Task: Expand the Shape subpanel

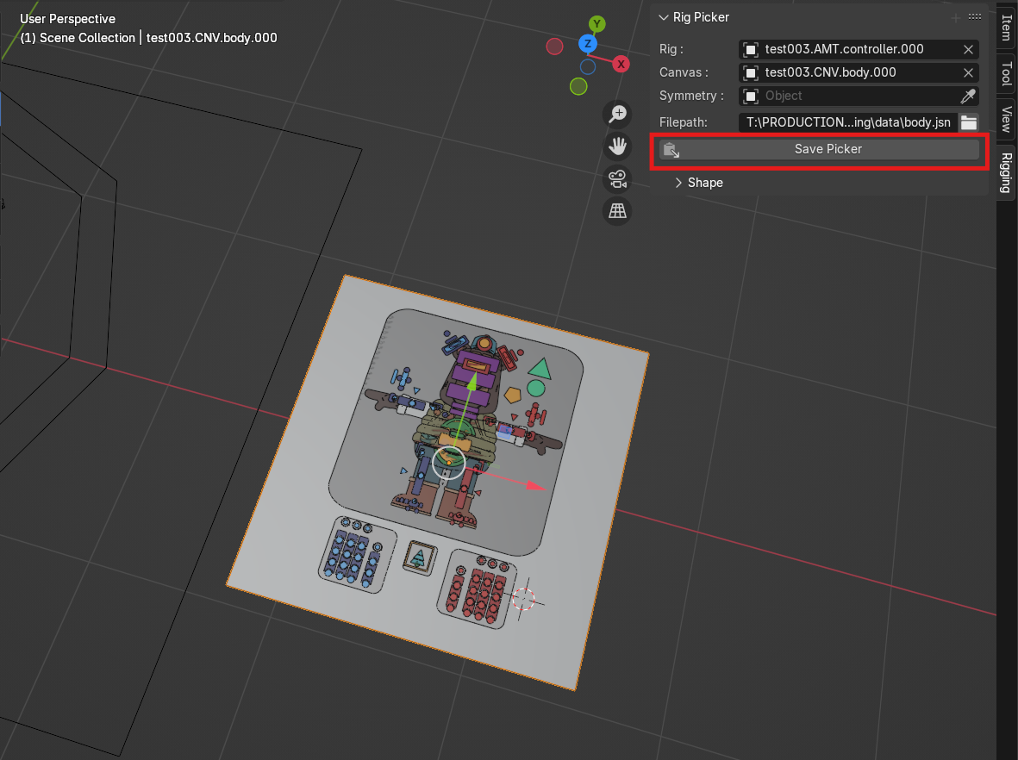Action: 678,183
